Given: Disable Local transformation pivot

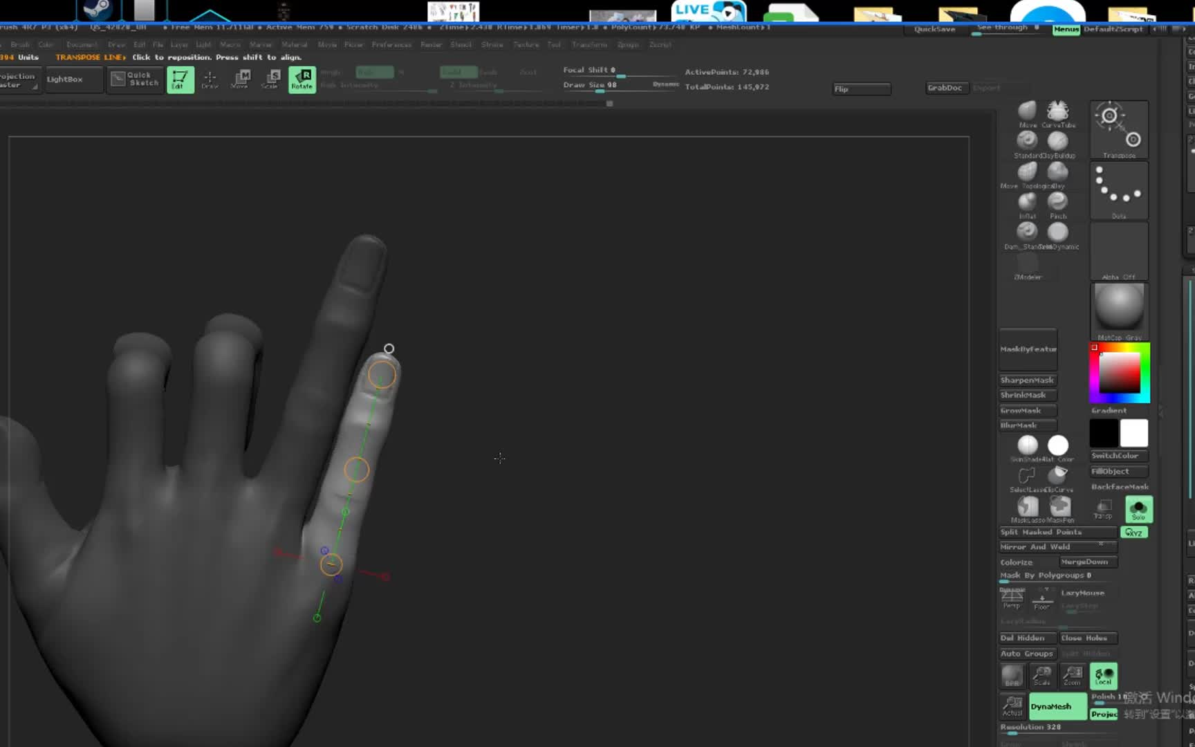Looking at the screenshot, I should (x=1102, y=676).
